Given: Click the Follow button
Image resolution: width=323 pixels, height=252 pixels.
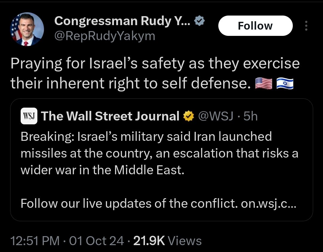Looking at the screenshot, I should coord(255,26).
